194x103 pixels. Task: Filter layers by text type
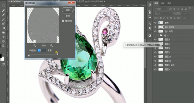[178, 9]
